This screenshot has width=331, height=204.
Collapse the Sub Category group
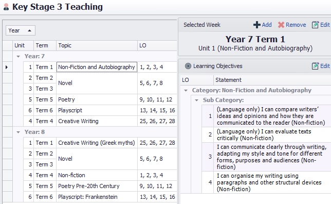tap(196, 100)
